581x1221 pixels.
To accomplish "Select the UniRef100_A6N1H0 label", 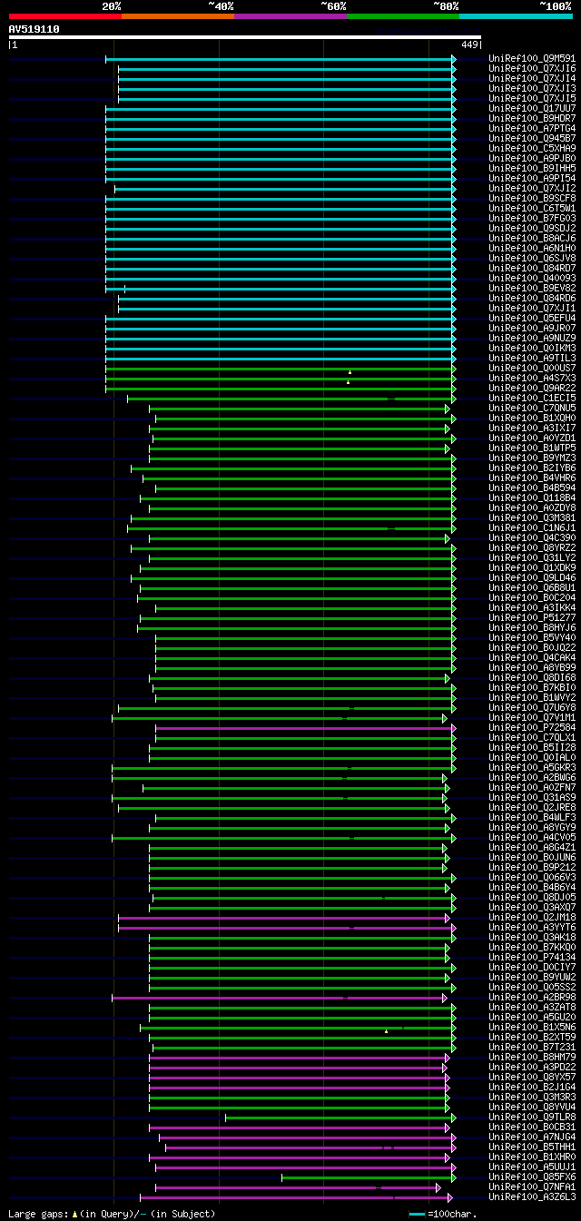I will tap(532, 249).
